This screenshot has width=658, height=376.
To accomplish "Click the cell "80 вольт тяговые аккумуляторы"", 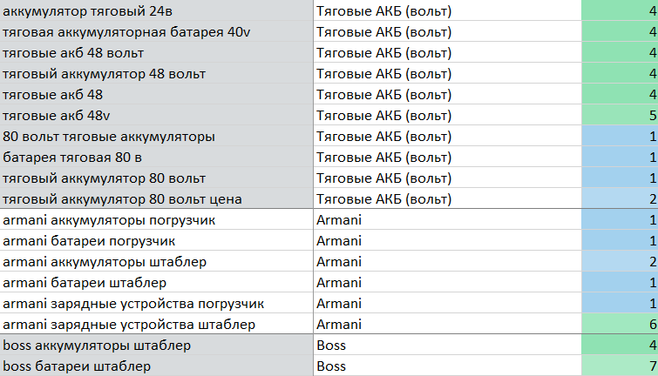I will (157, 136).
